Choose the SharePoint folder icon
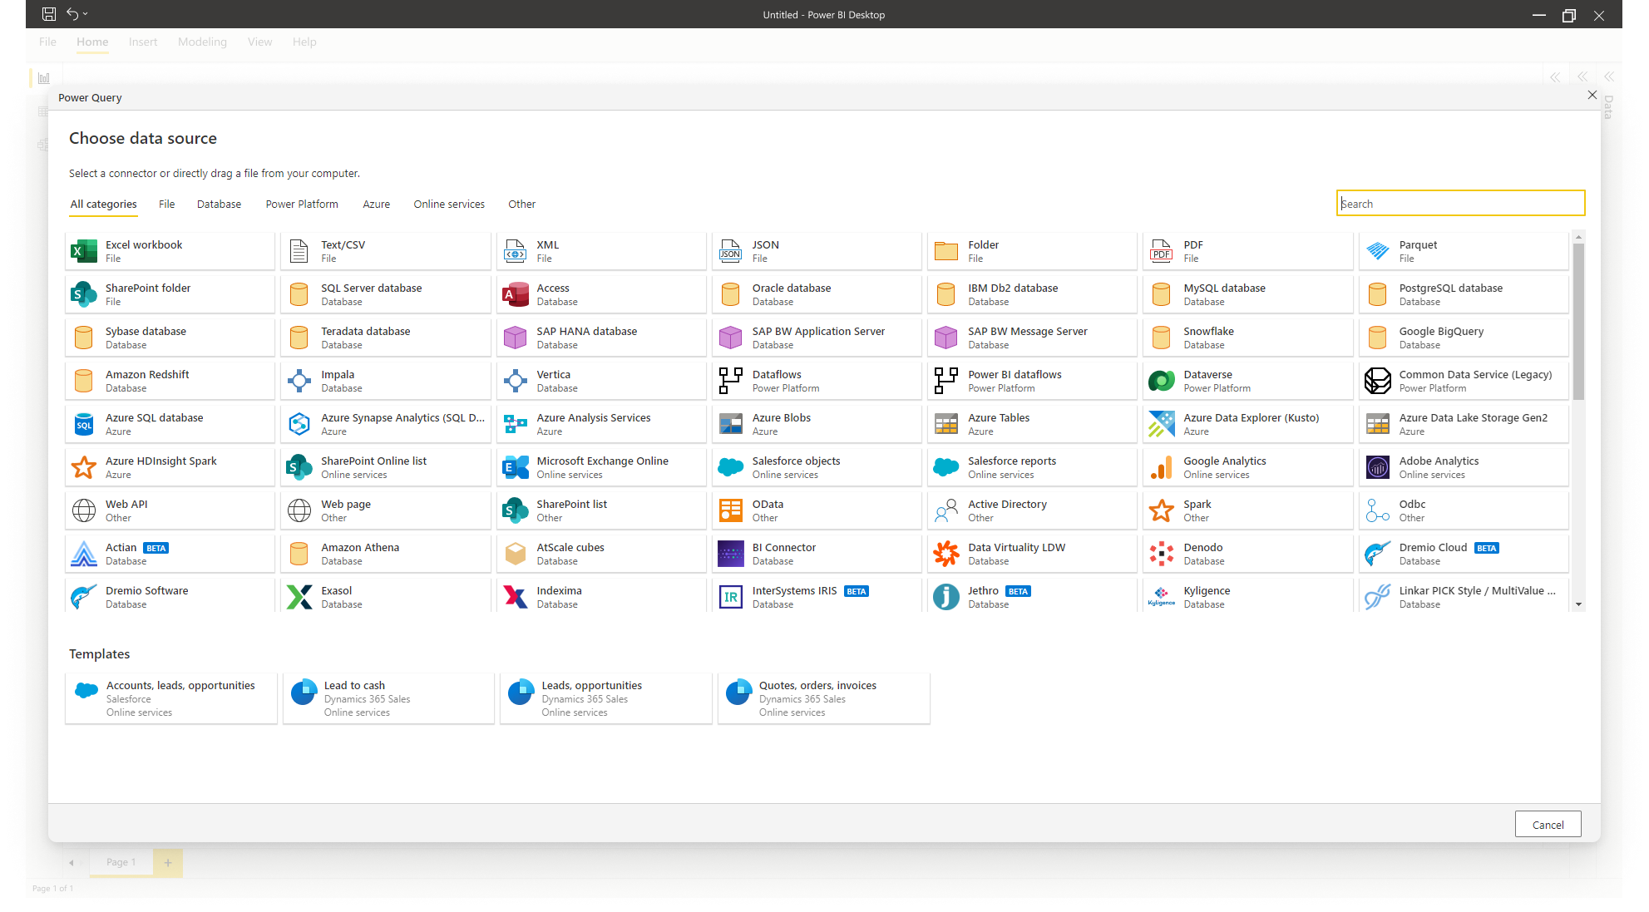The width and height of the screenshot is (1649, 912). 84,294
